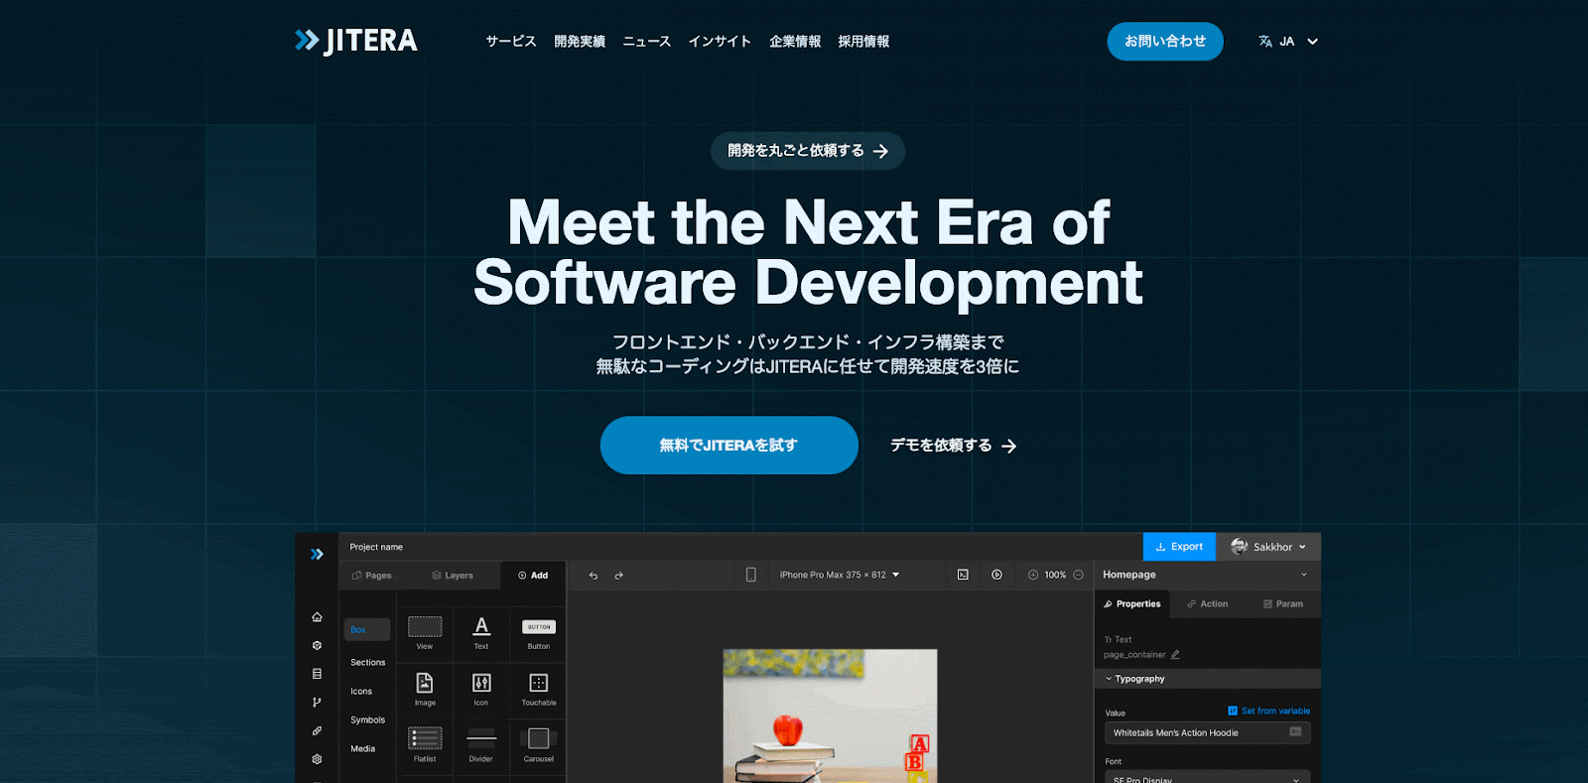
Task: Add a Carousel component
Action: pos(539,745)
